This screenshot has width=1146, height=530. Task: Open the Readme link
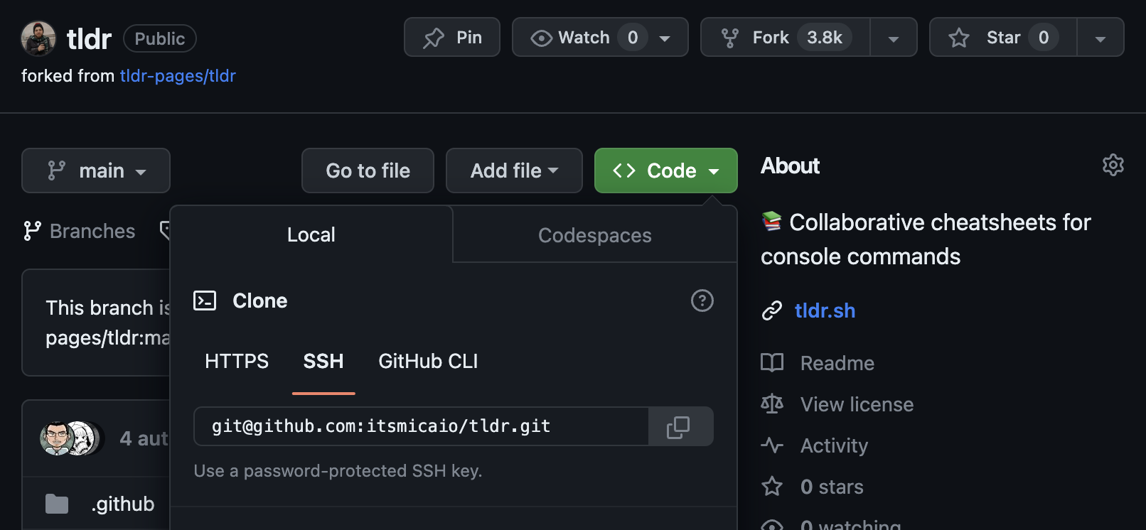pyautogui.click(x=837, y=363)
